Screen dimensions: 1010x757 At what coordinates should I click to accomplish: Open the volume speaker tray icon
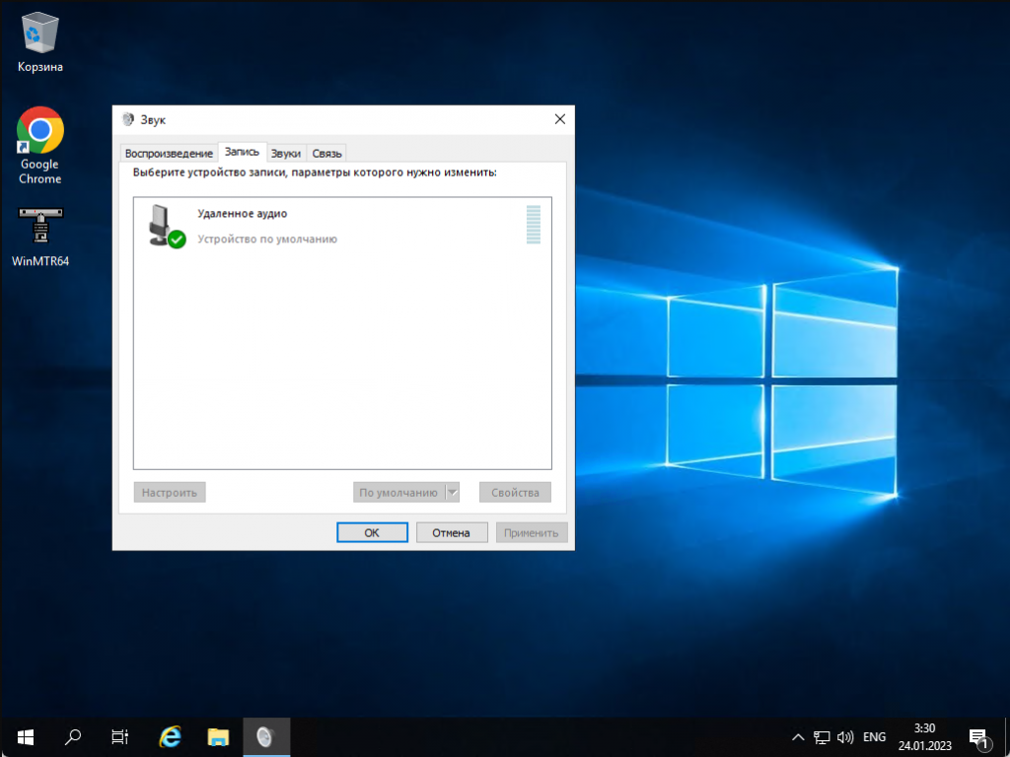845,736
